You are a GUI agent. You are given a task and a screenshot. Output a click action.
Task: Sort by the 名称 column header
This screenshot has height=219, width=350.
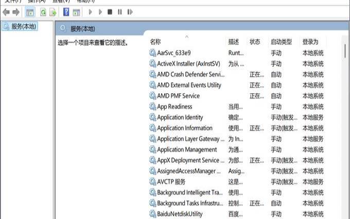[155, 42]
